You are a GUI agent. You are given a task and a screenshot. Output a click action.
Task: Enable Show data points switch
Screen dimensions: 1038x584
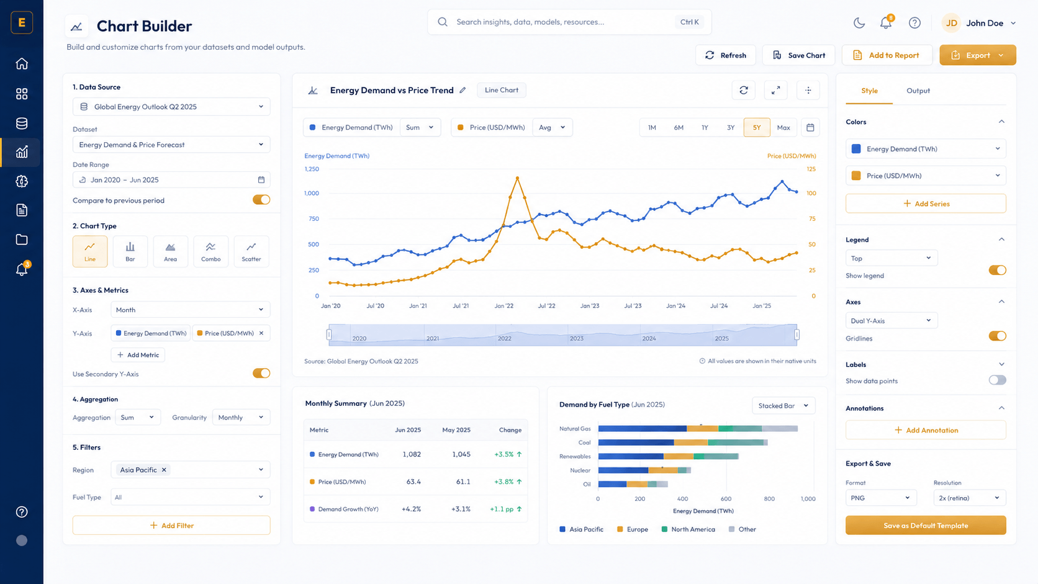pos(997,380)
